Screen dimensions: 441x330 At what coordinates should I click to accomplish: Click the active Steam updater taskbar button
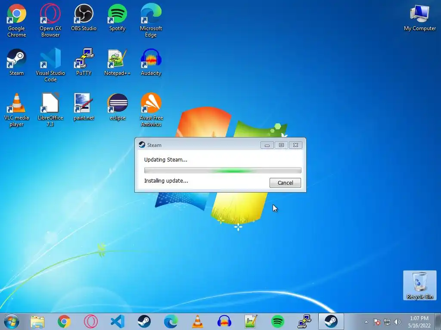(331, 321)
